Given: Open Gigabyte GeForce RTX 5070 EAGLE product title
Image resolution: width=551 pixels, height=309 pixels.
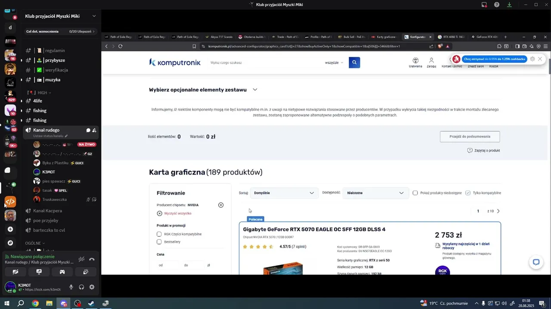Looking at the screenshot, I should click(x=314, y=230).
